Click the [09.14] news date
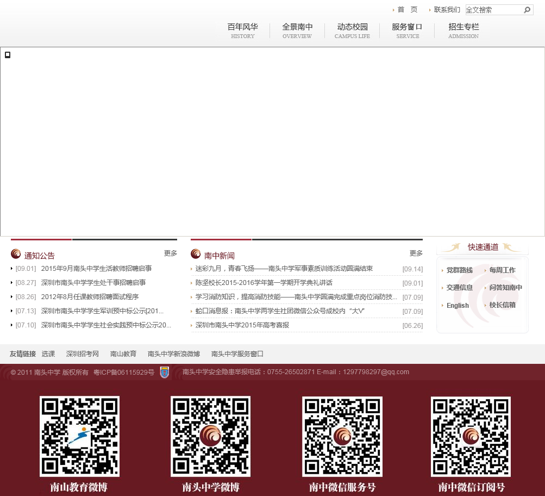The height and width of the screenshot is (496, 545). coord(412,269)
